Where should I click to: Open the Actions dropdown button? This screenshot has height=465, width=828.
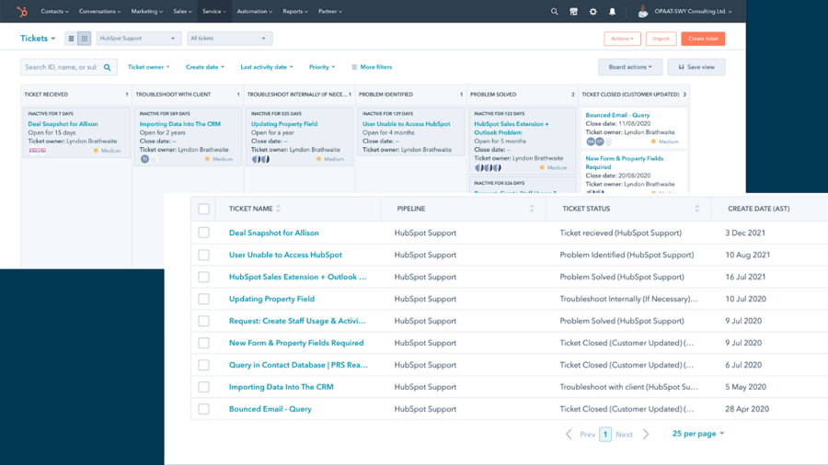[x=622, y=39]
